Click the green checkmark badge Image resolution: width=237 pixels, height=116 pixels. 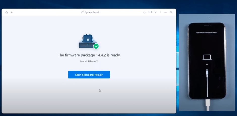pyautogui.click(x=96, y=46)
